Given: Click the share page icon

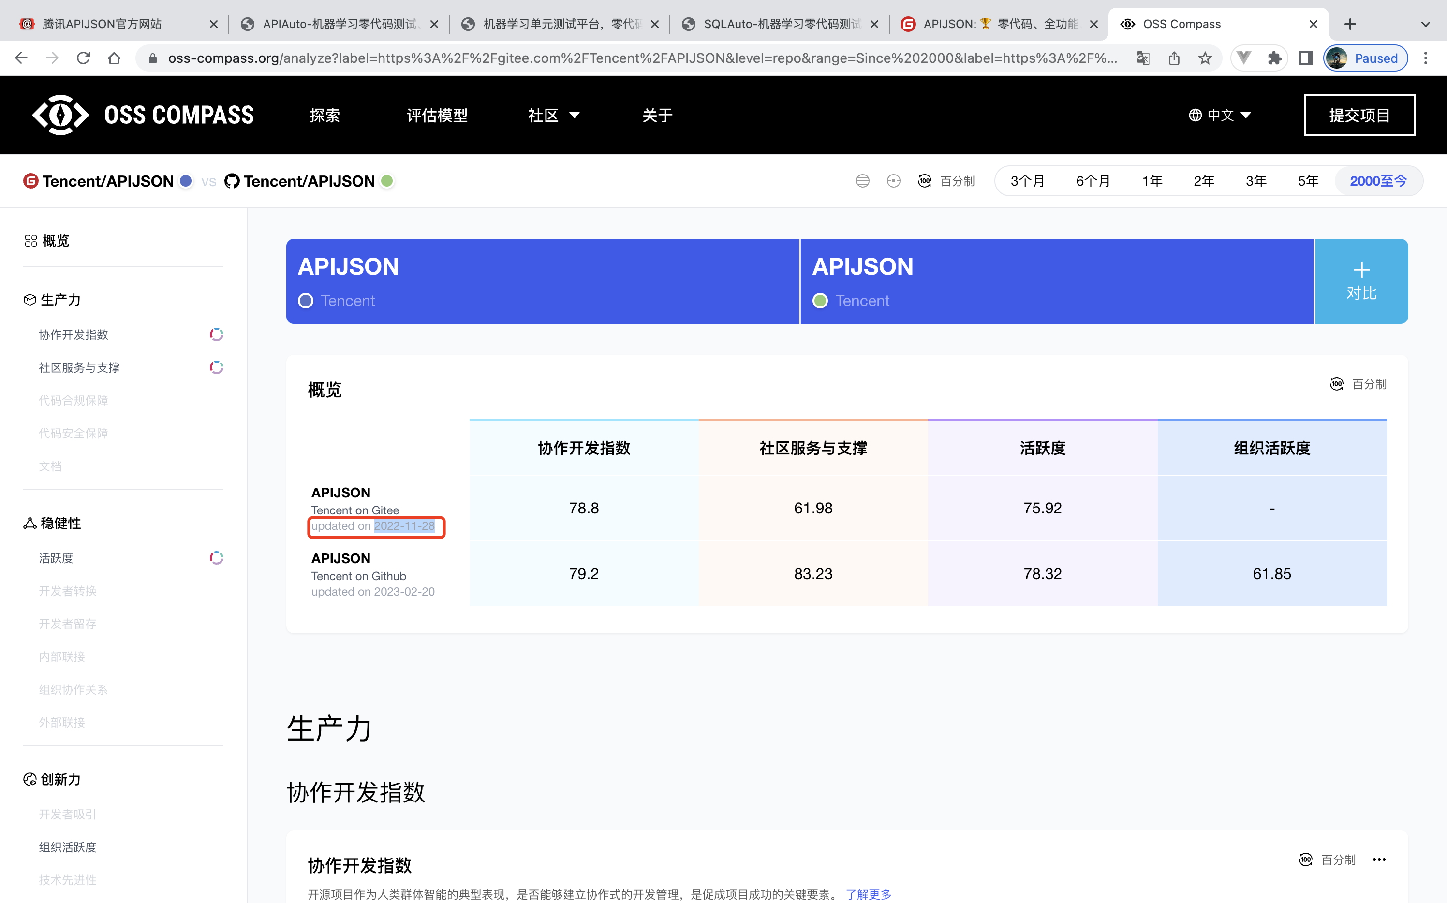Looking at the screenshot, I should (1174, 58).
